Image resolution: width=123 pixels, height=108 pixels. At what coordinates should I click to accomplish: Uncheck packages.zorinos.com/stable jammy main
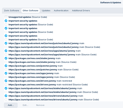coord(6,58)
